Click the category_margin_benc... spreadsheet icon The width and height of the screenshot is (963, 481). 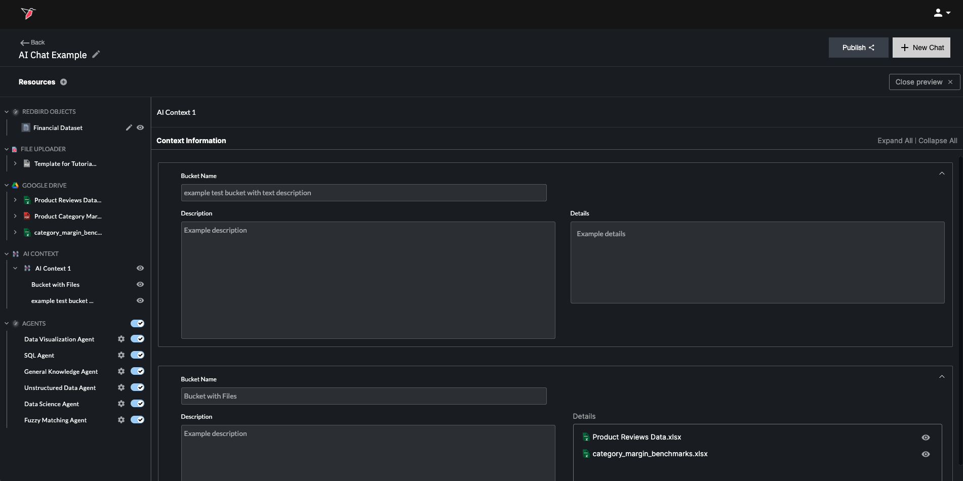[x=27, y=233]
